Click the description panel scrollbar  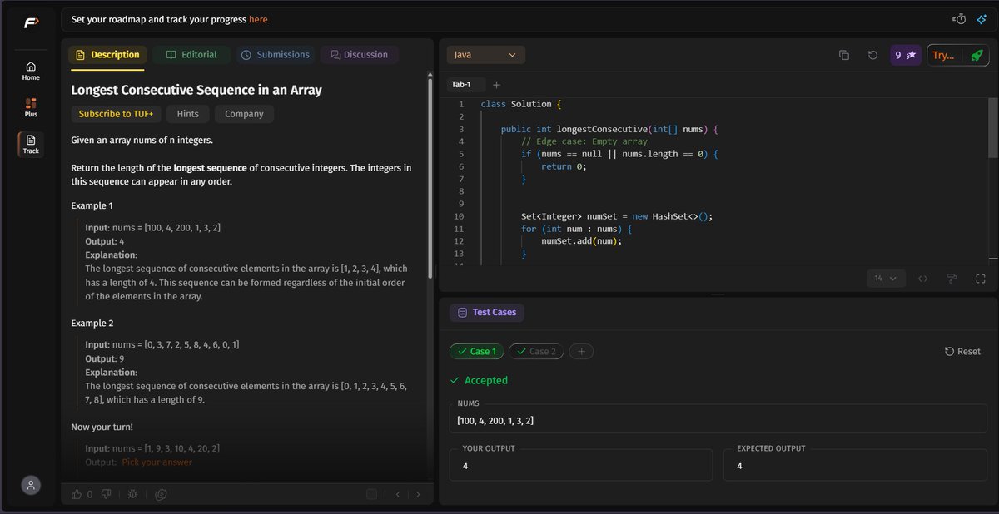pos(430,179)
